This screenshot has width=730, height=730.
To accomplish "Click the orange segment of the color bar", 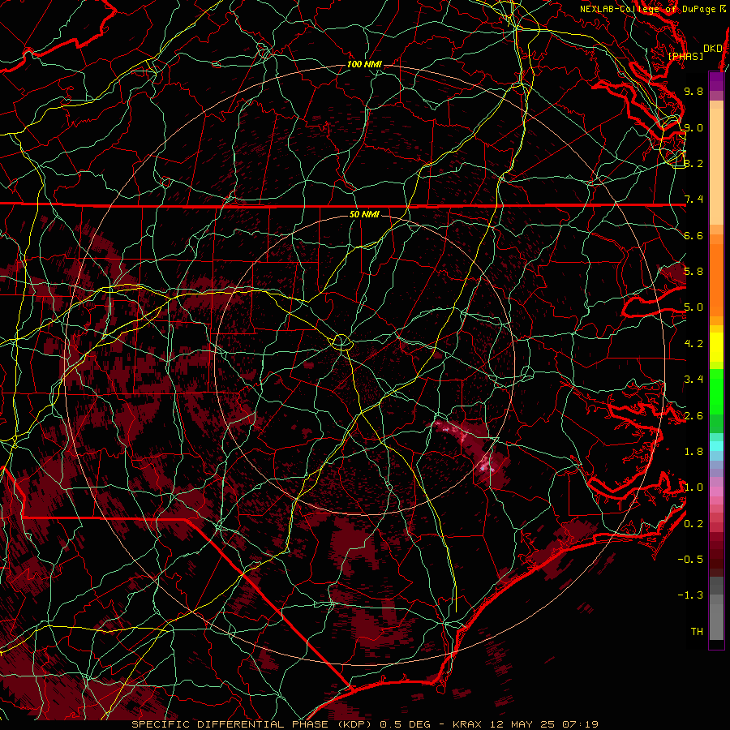I will [x=716, y=279].
